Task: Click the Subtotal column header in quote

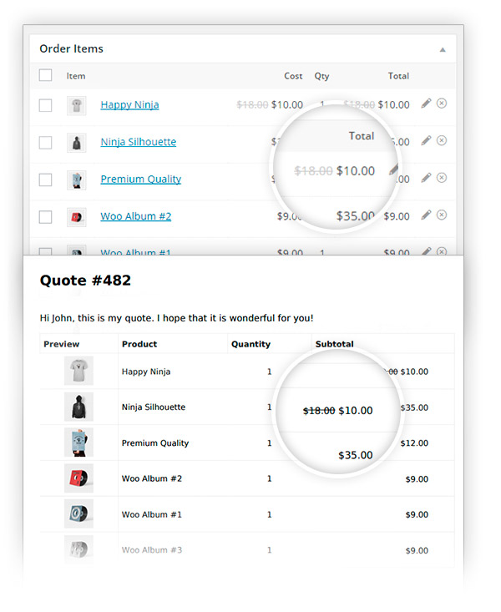Action: coord(334,344)
